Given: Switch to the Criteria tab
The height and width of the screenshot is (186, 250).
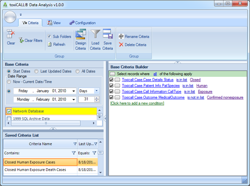Looking at the screenshot, I should point(30,23).
